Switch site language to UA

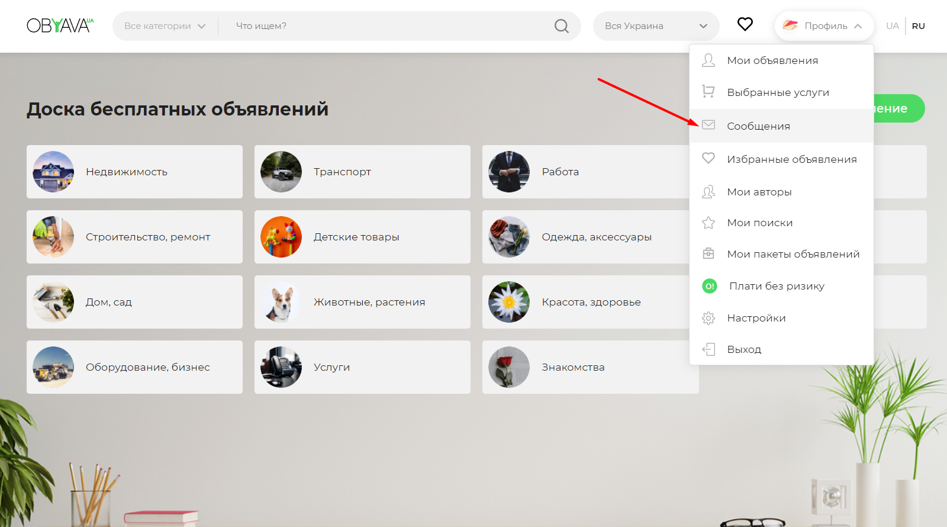(892, 26)
